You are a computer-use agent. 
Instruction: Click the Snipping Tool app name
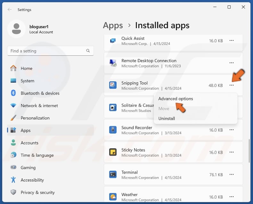[x=135, y=83]
